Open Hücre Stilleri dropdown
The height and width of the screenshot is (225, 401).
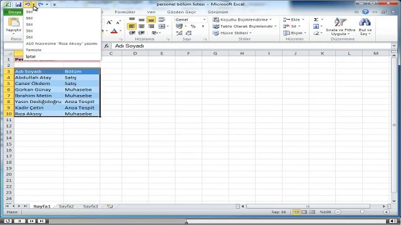(x=232, y=33)
